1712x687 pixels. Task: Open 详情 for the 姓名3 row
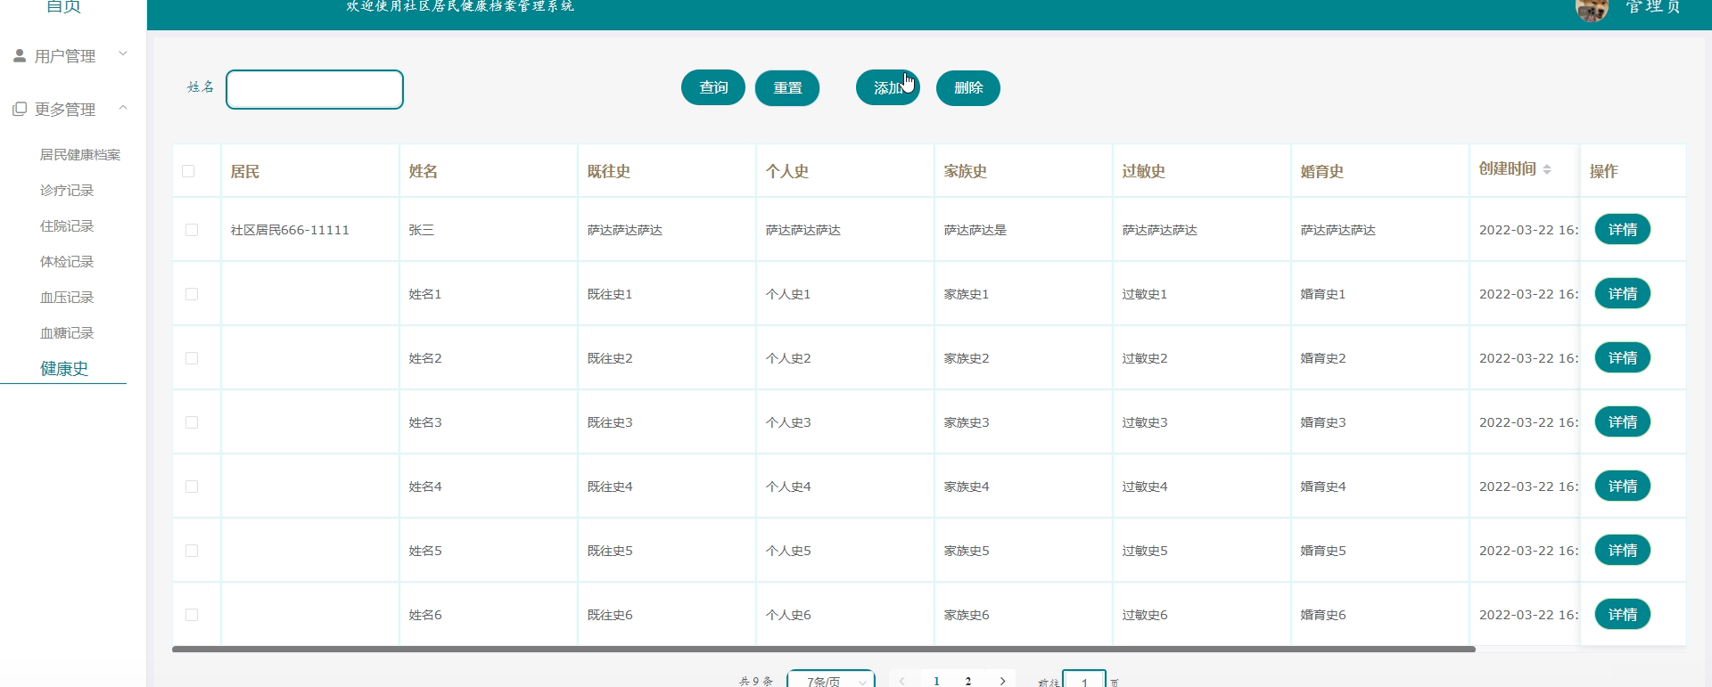click(1623, 422)
